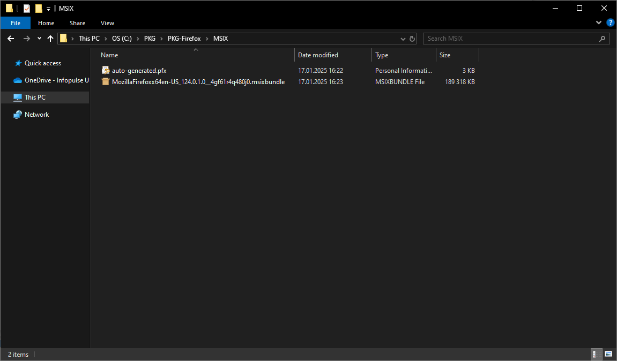Click This PC in address breadcrumb
Screen dimensions: 617x361
[x=89, y=39]
